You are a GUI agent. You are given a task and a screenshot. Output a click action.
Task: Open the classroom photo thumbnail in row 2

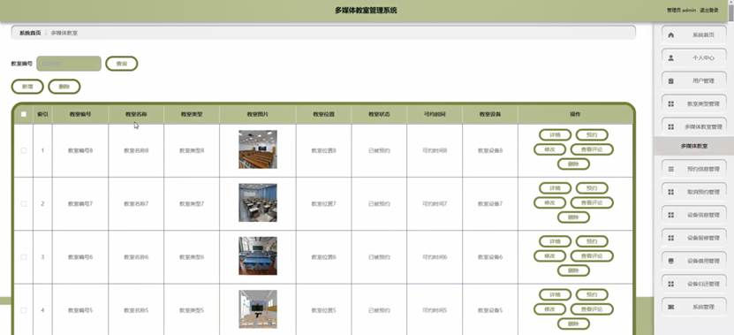258,203
